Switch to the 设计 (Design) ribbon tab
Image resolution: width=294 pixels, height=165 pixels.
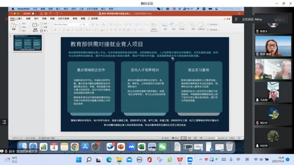click(36, 19)
